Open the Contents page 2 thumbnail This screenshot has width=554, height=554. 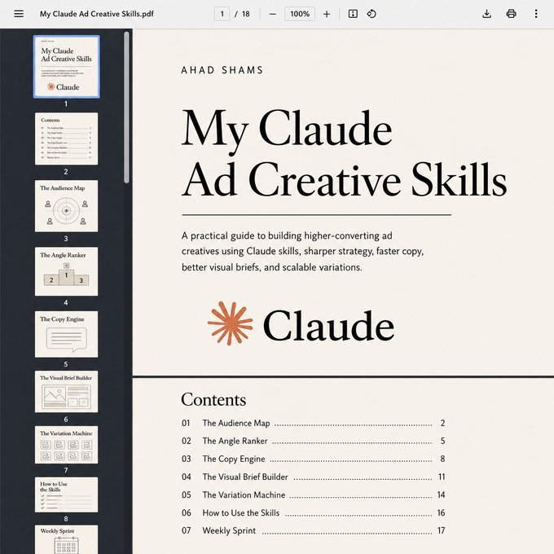pyautogui.click(x=67, y=138)
